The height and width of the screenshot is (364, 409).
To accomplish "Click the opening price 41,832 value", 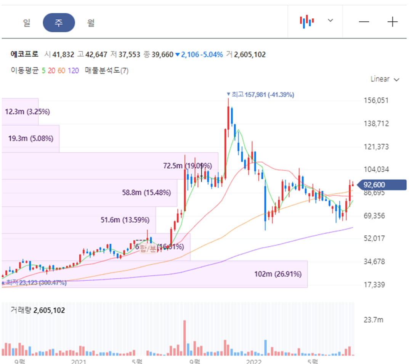I will point(63,54).
